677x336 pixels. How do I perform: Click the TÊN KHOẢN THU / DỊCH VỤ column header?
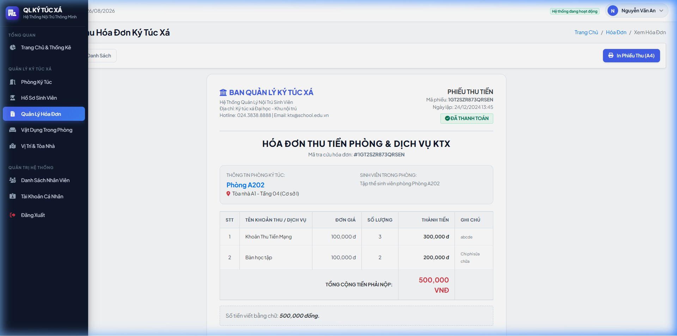coord(276,220)
